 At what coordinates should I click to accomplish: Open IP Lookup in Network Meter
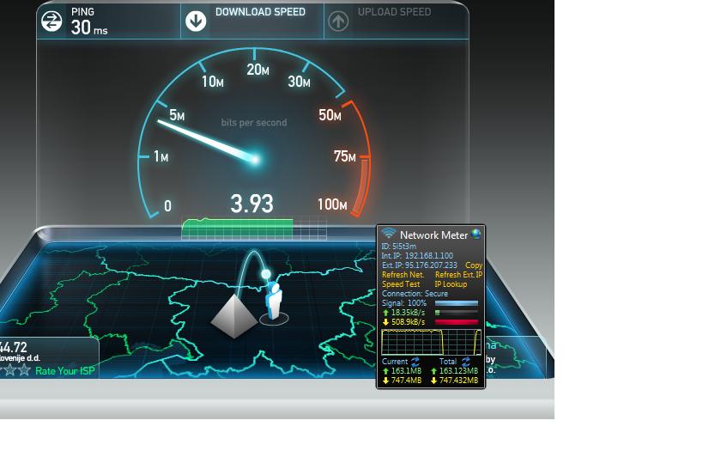click(451, 284)
